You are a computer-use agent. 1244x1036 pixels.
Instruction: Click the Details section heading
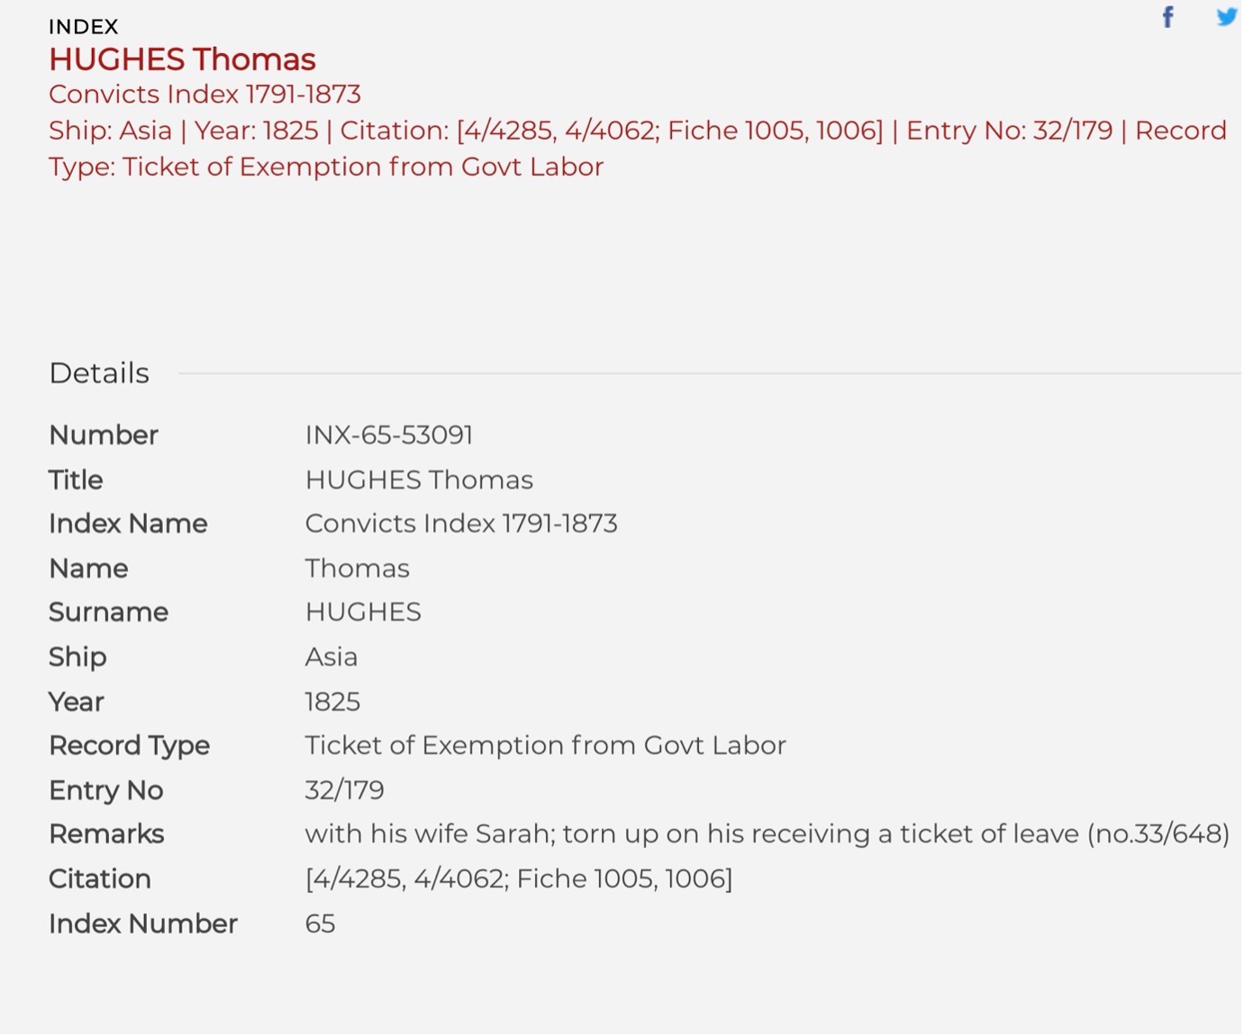(x=99, y=373)
